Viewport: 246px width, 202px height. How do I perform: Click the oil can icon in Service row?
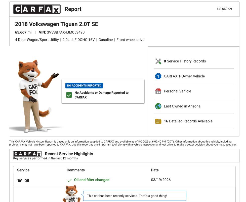[20, 181]
